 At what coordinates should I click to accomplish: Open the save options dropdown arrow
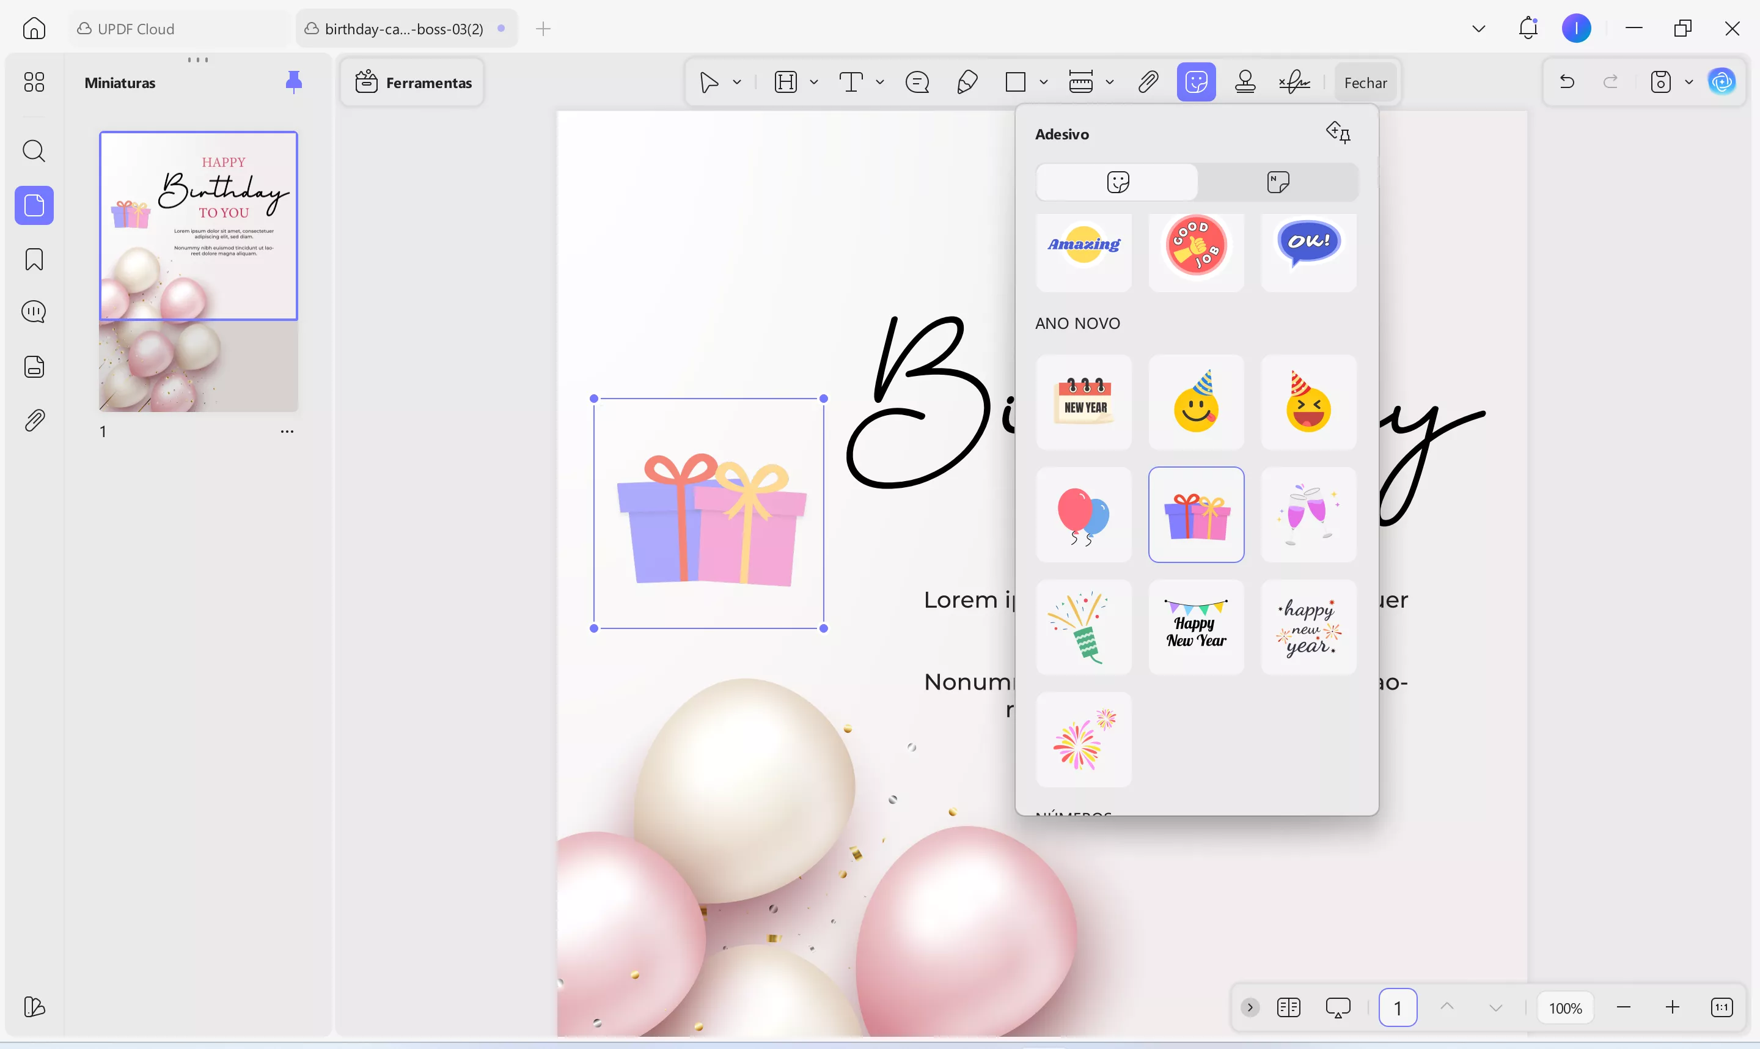pyautogui.click(x=1689, y=82)
